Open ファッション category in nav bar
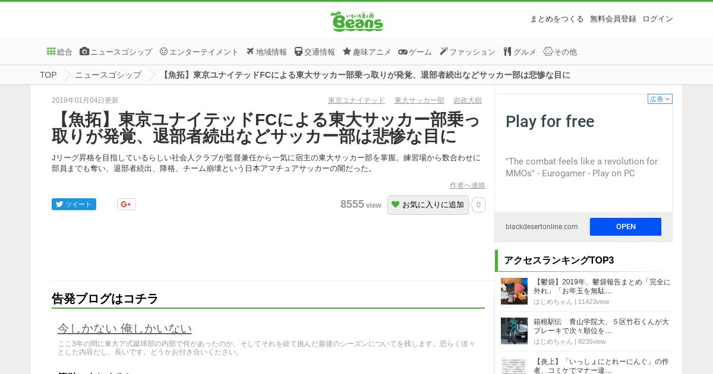Image resolution: width=713 pixels, height=374 pixels. [467, 52]
